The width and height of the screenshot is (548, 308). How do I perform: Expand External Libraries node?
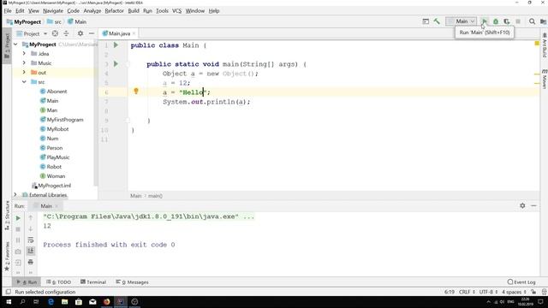point(15,195)
